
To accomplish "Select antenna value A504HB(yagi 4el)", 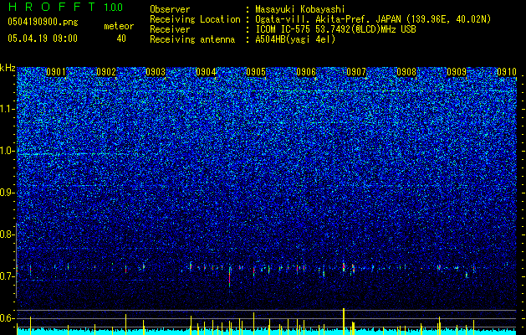I will [295, 39].
